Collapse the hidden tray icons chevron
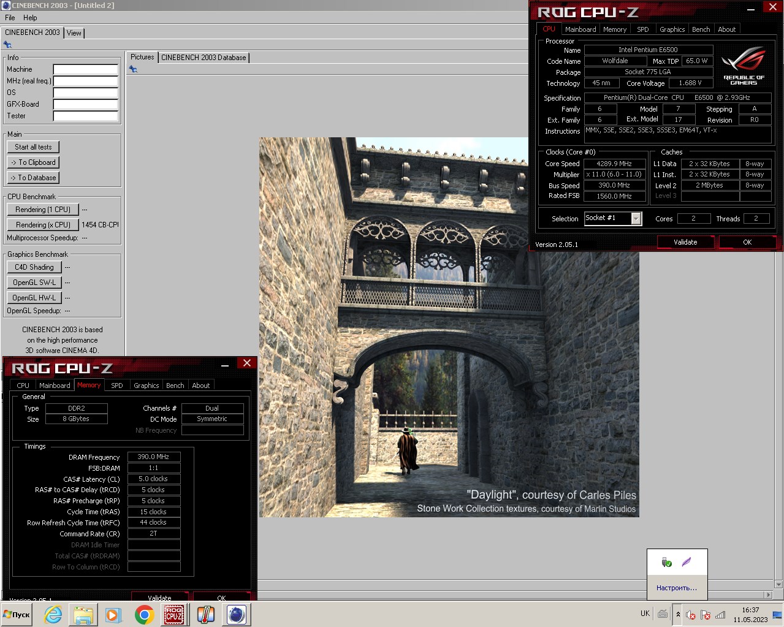784x627 pixels. point(678,615)
